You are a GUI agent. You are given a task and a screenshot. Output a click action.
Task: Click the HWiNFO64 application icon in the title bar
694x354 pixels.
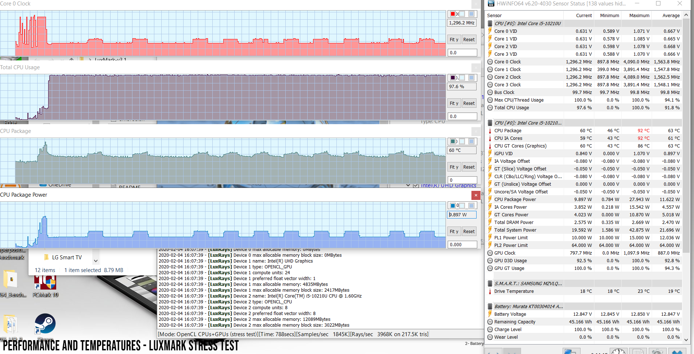coord(491,4)
